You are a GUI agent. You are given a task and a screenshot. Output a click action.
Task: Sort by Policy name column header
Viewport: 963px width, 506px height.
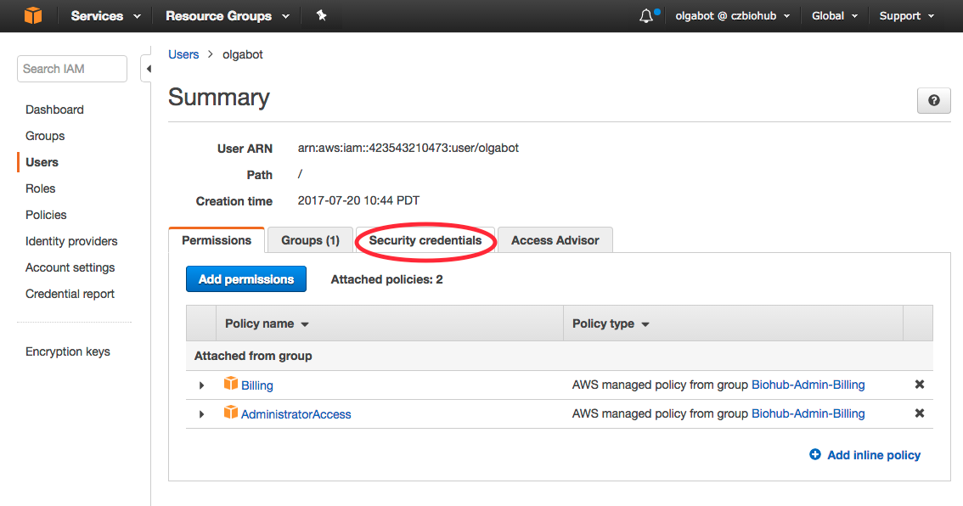tap(266, 323)
